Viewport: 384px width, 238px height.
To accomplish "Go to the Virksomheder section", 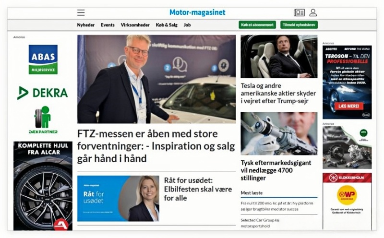I will coord(135,25).
